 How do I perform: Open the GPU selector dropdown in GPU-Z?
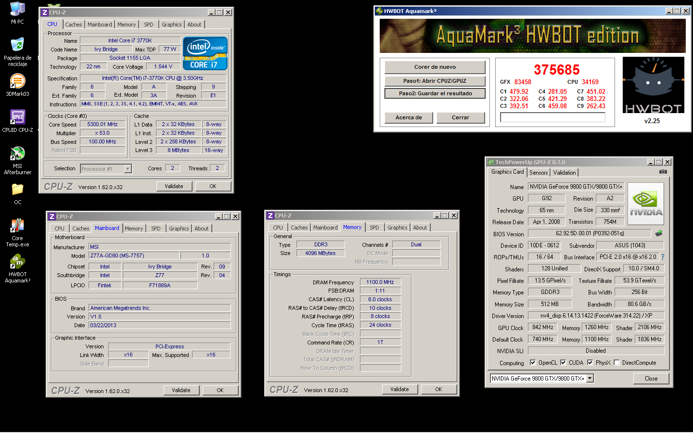(590, 379)
